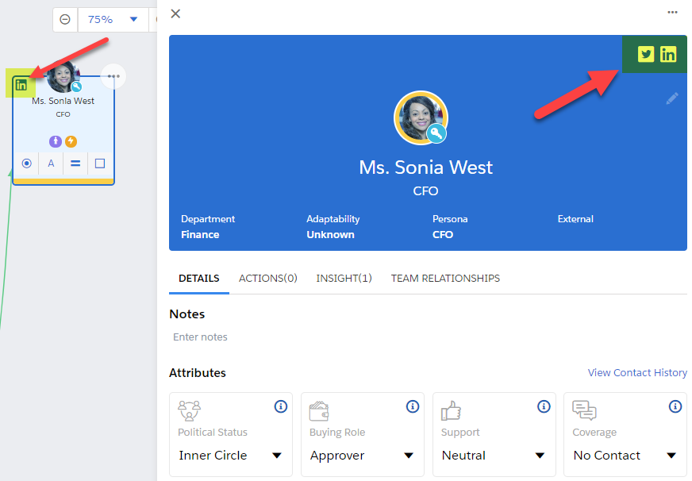Image resolution: width=692 pixels, height=481 pixels.
Task: Open the 75% zoom level dropdown
Action: pyautogui.click(x=113, y=19)
